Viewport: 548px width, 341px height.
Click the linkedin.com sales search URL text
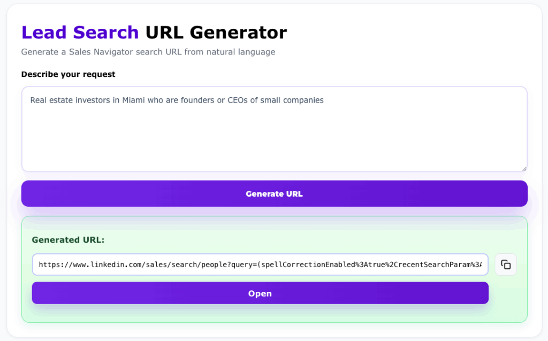[261, 264]
